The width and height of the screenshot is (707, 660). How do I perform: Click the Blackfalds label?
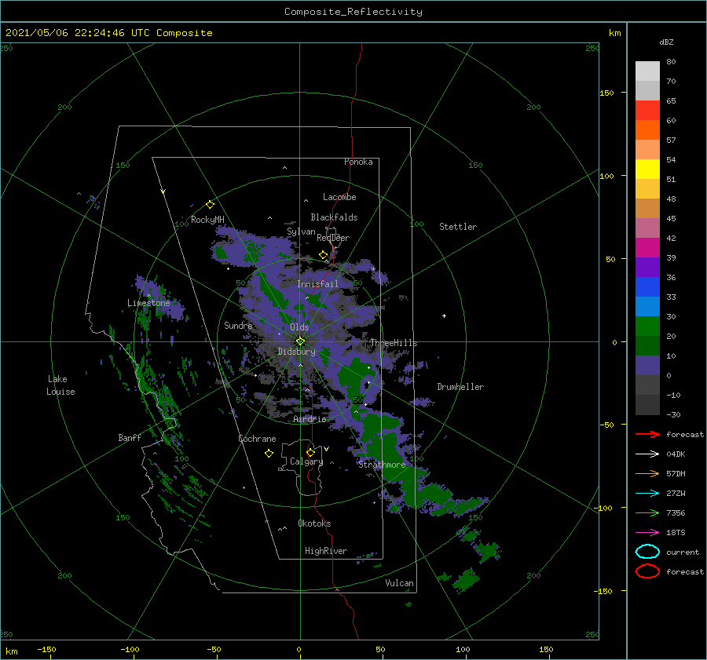pos(334,217)
